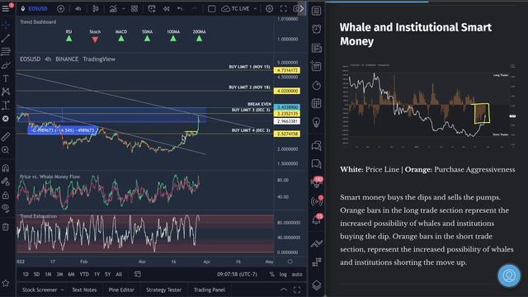528x297 pixels.
Task: Toggle lock all drawing tools
Action: pos(6,196)
